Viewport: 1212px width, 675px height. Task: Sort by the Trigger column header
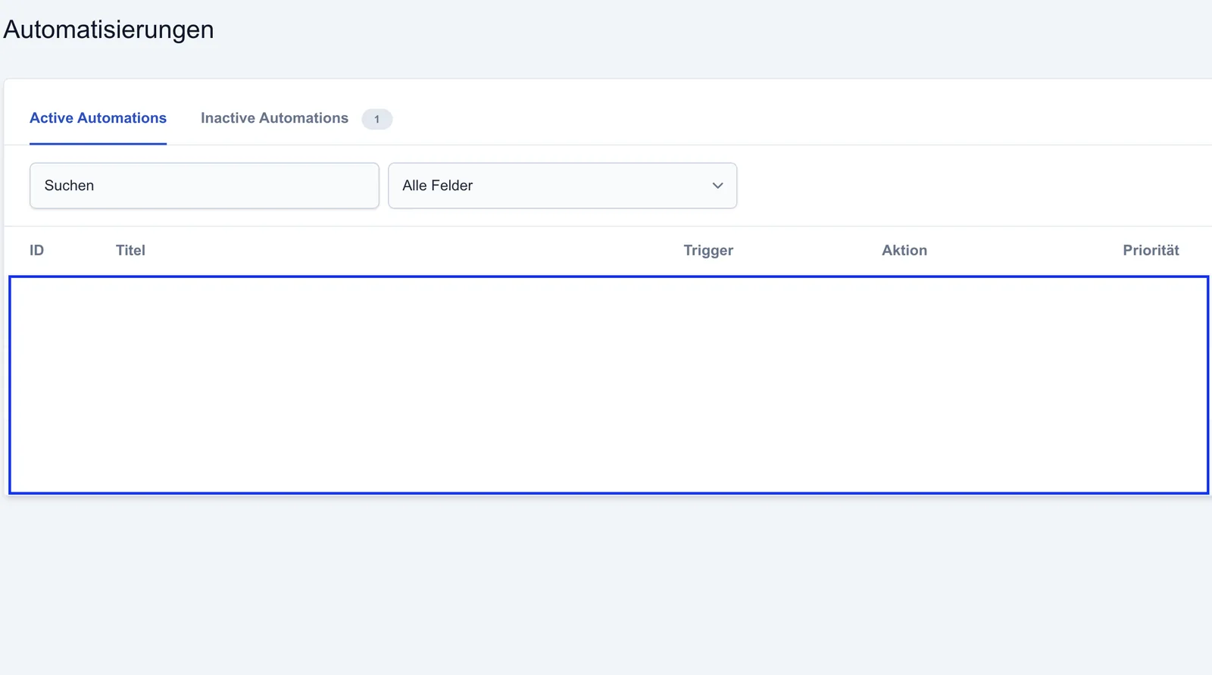(x=708, y=251)
